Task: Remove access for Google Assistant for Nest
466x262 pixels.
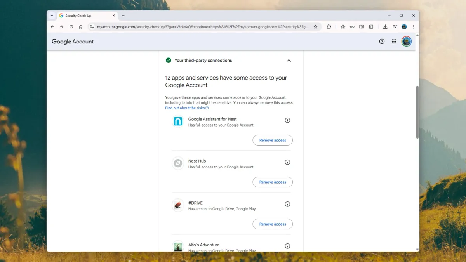Action: 273,140
